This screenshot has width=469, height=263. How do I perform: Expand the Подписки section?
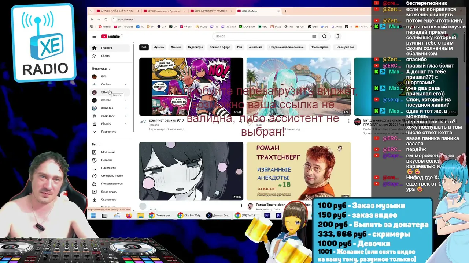pos(101,69)
